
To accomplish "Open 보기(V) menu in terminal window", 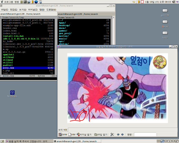I will (23, 10).
